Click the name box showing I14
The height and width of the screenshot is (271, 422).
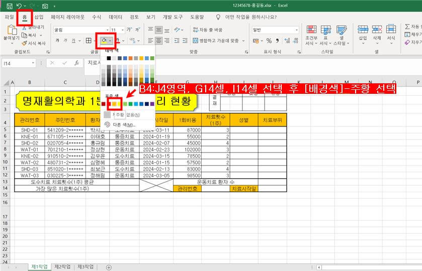pos(19,63)
